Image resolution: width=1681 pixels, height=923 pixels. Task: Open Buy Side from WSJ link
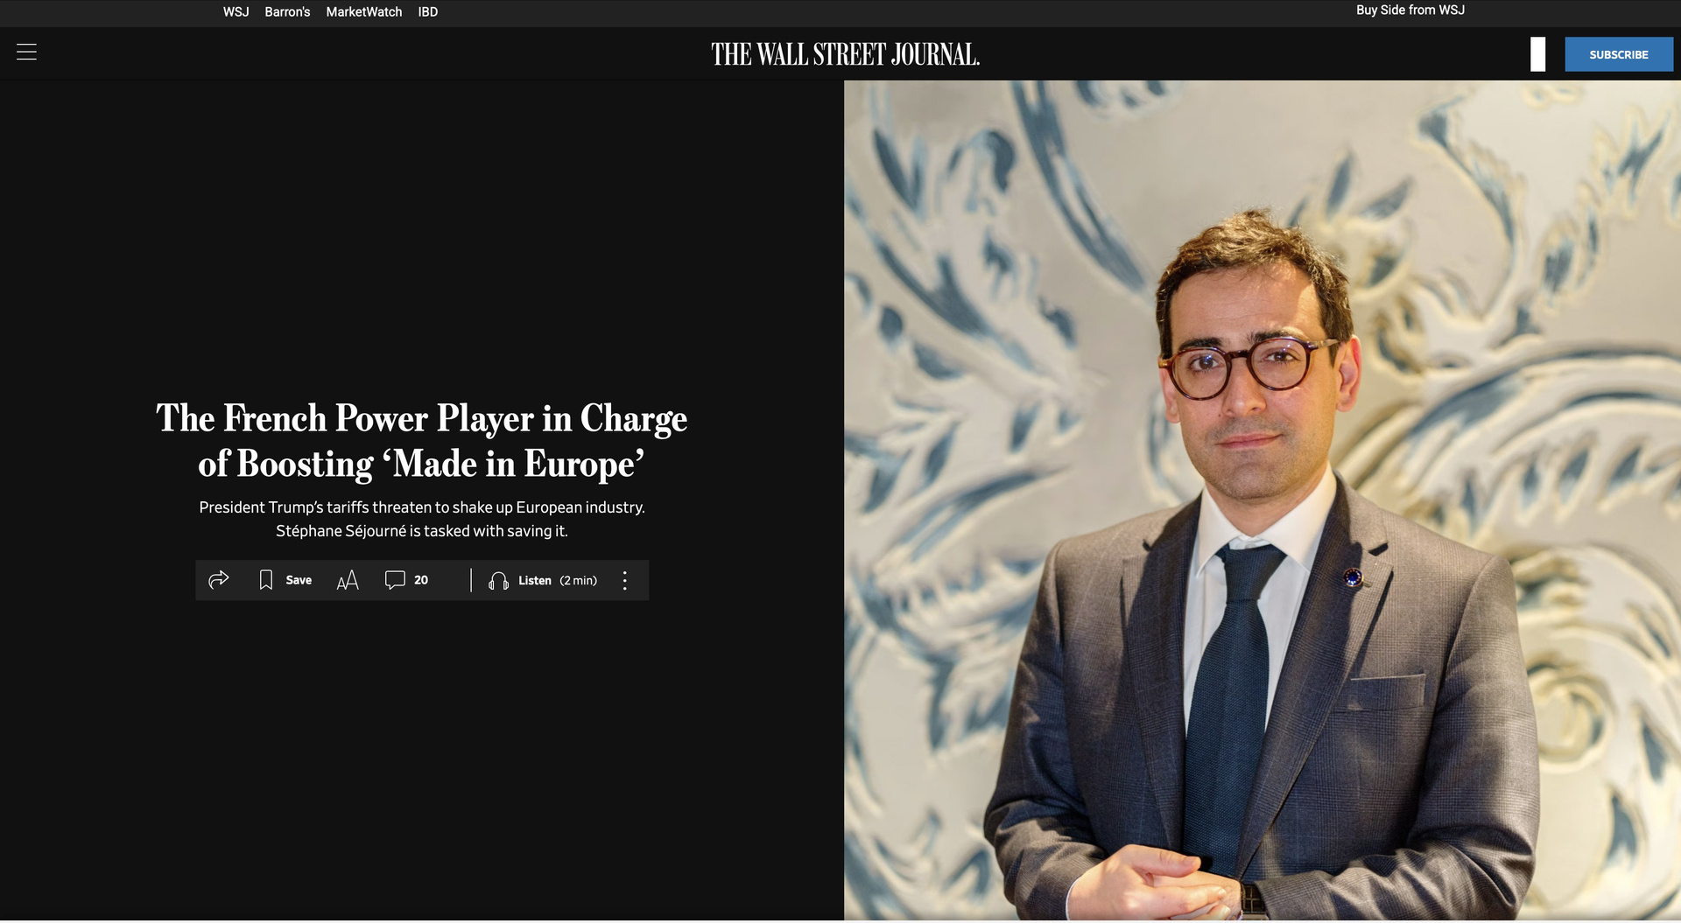point(1410,10)
